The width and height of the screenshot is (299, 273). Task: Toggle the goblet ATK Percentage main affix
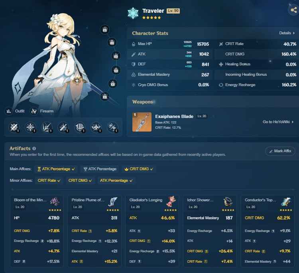pos(100,169)
